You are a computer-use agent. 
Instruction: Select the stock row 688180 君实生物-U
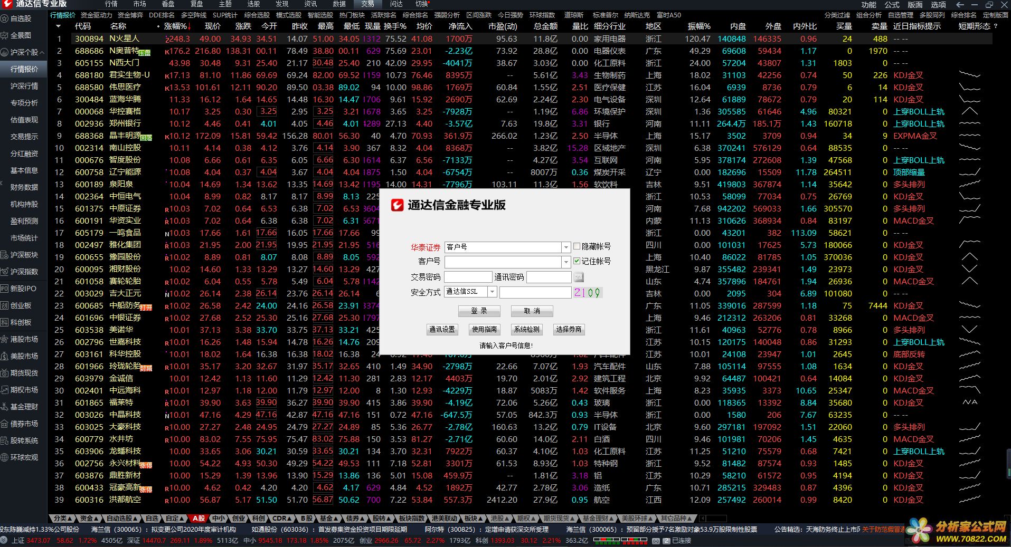(520, 75)
